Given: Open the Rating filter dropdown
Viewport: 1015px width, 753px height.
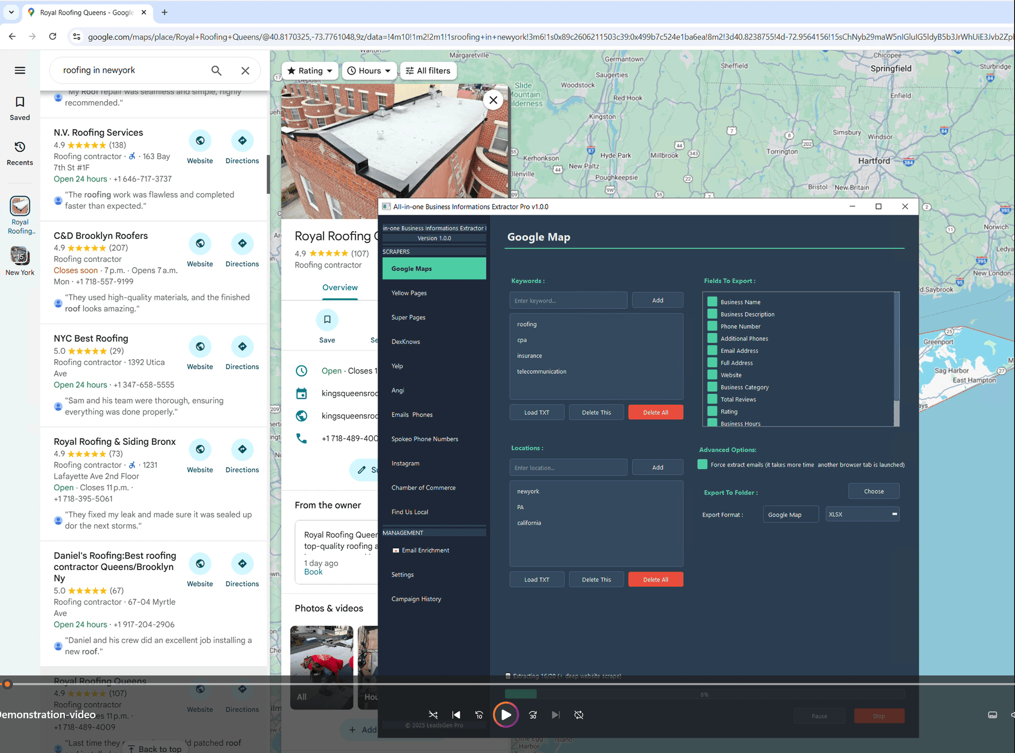Looking at the screenshot, I should click(309, 70).
